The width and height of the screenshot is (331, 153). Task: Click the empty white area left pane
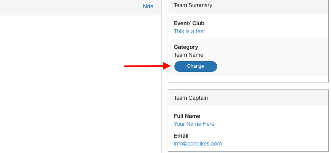click(x=80, y=84)
